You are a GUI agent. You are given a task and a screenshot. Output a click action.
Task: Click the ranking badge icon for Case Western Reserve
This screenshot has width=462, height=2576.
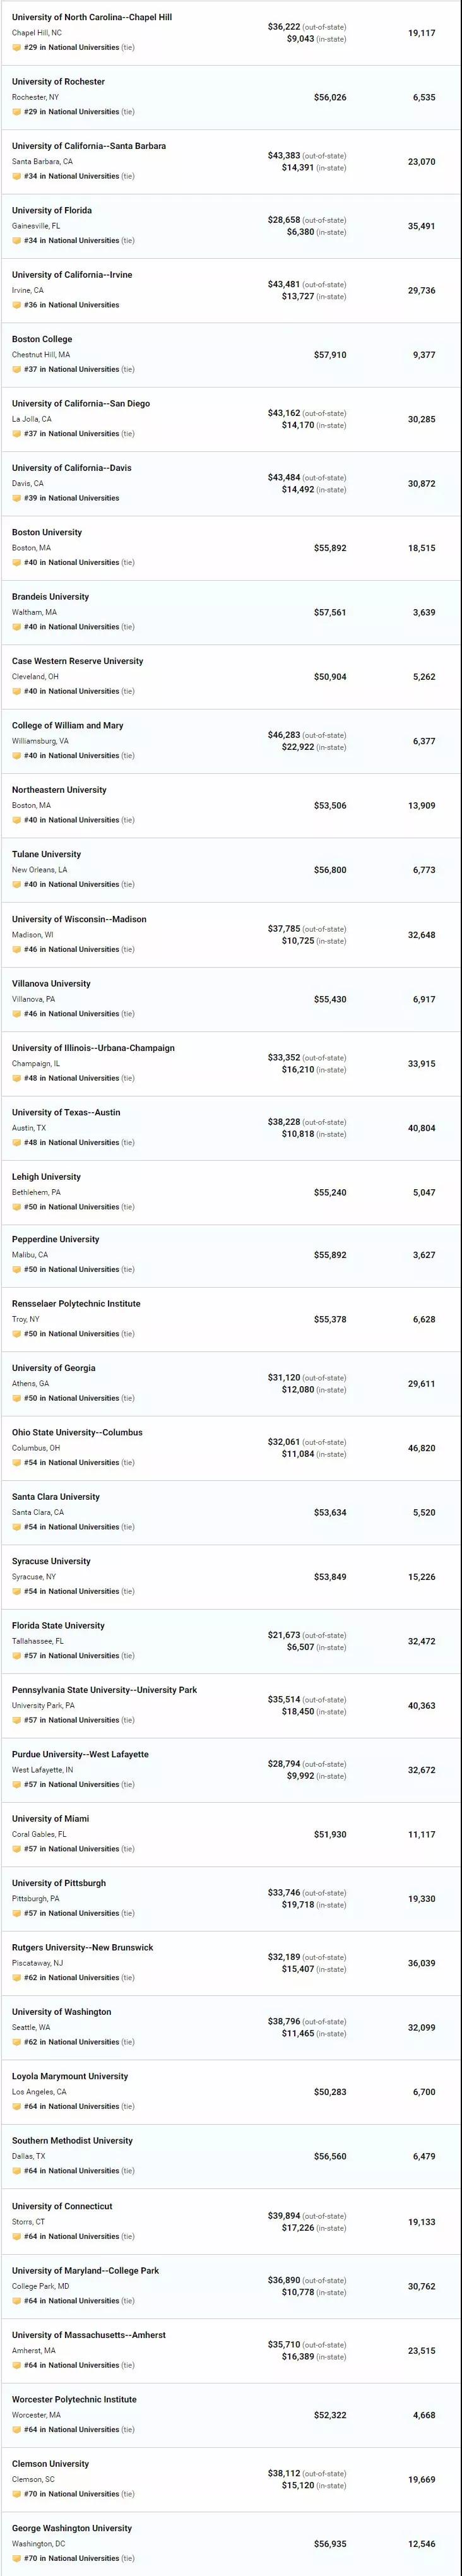click(x=17, y=691)
